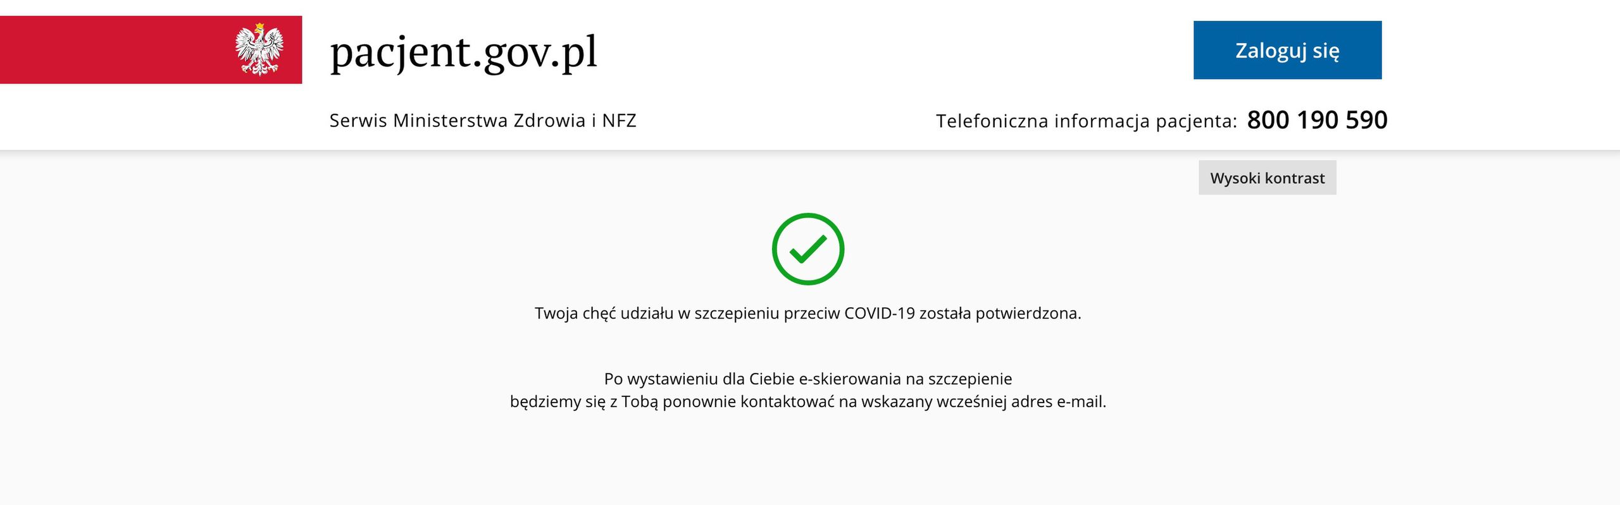Image resolution: width=1620 pixels, height=505 pixels.
Task: Click the crowned eagle on the red background
Action: (x=259, y=47)
